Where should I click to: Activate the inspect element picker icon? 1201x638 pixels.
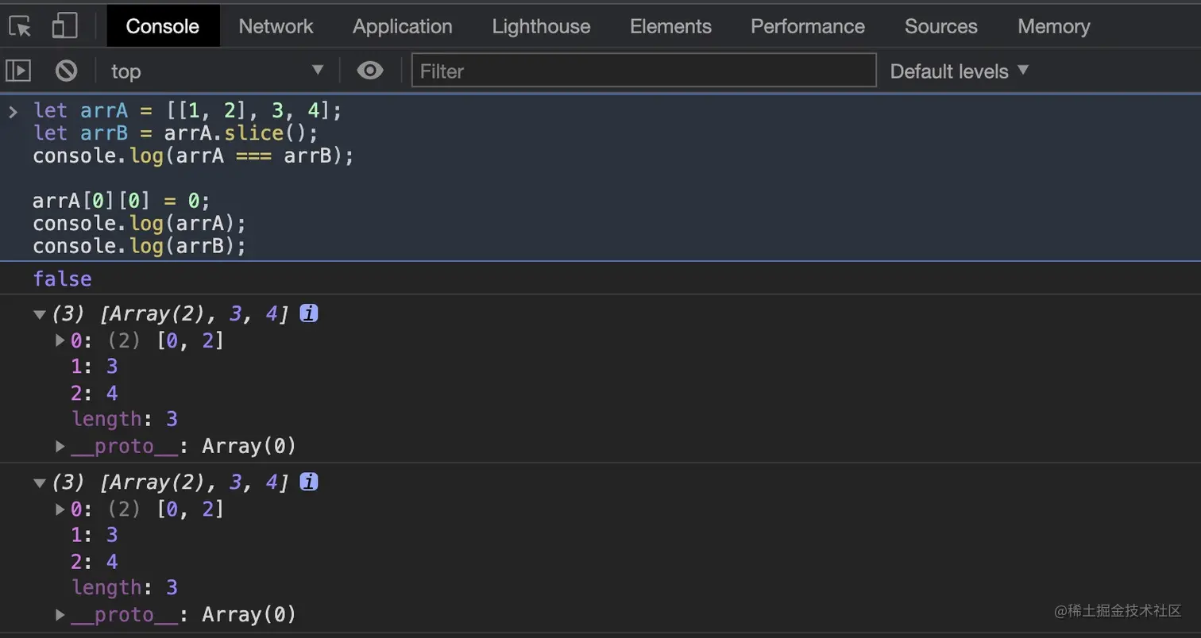[21, 26]
